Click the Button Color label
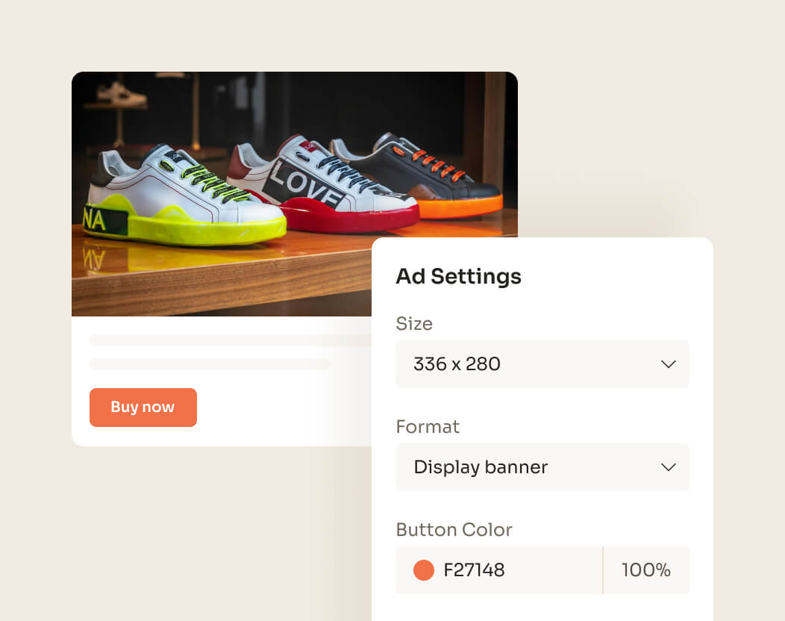The image size is (785, 621). (454, 529)
